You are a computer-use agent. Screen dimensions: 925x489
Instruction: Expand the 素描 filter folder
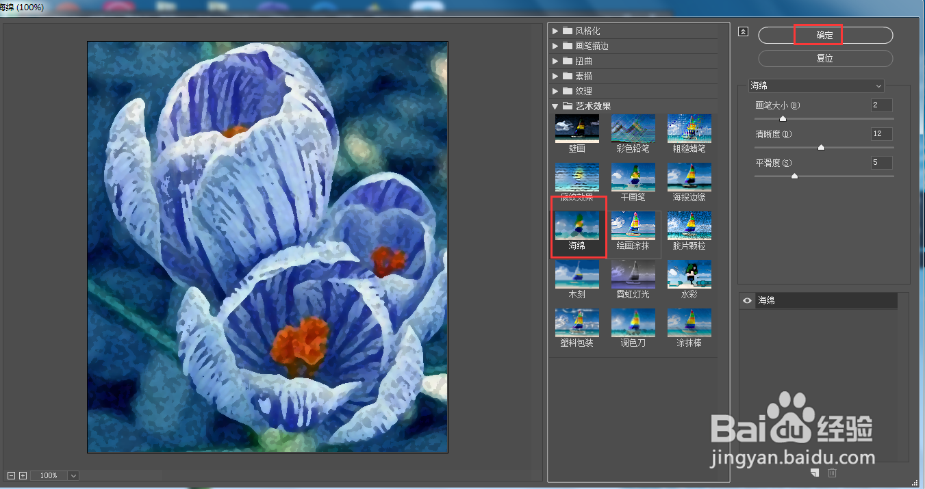click(x=555, y=76)
